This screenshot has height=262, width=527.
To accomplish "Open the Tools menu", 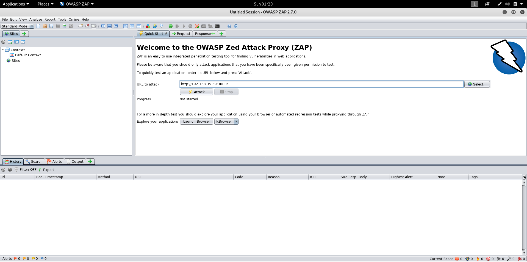I will (62, 19).
